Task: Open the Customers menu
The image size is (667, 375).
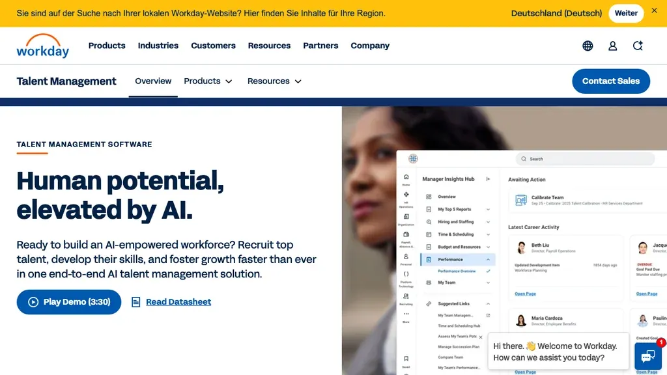Action: coord(213,46)
